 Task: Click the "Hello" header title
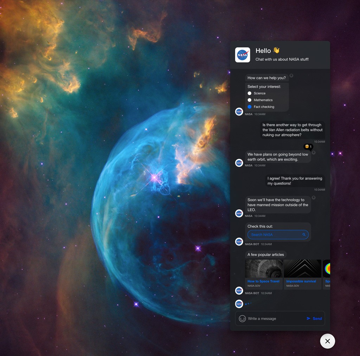coord(263,51)
